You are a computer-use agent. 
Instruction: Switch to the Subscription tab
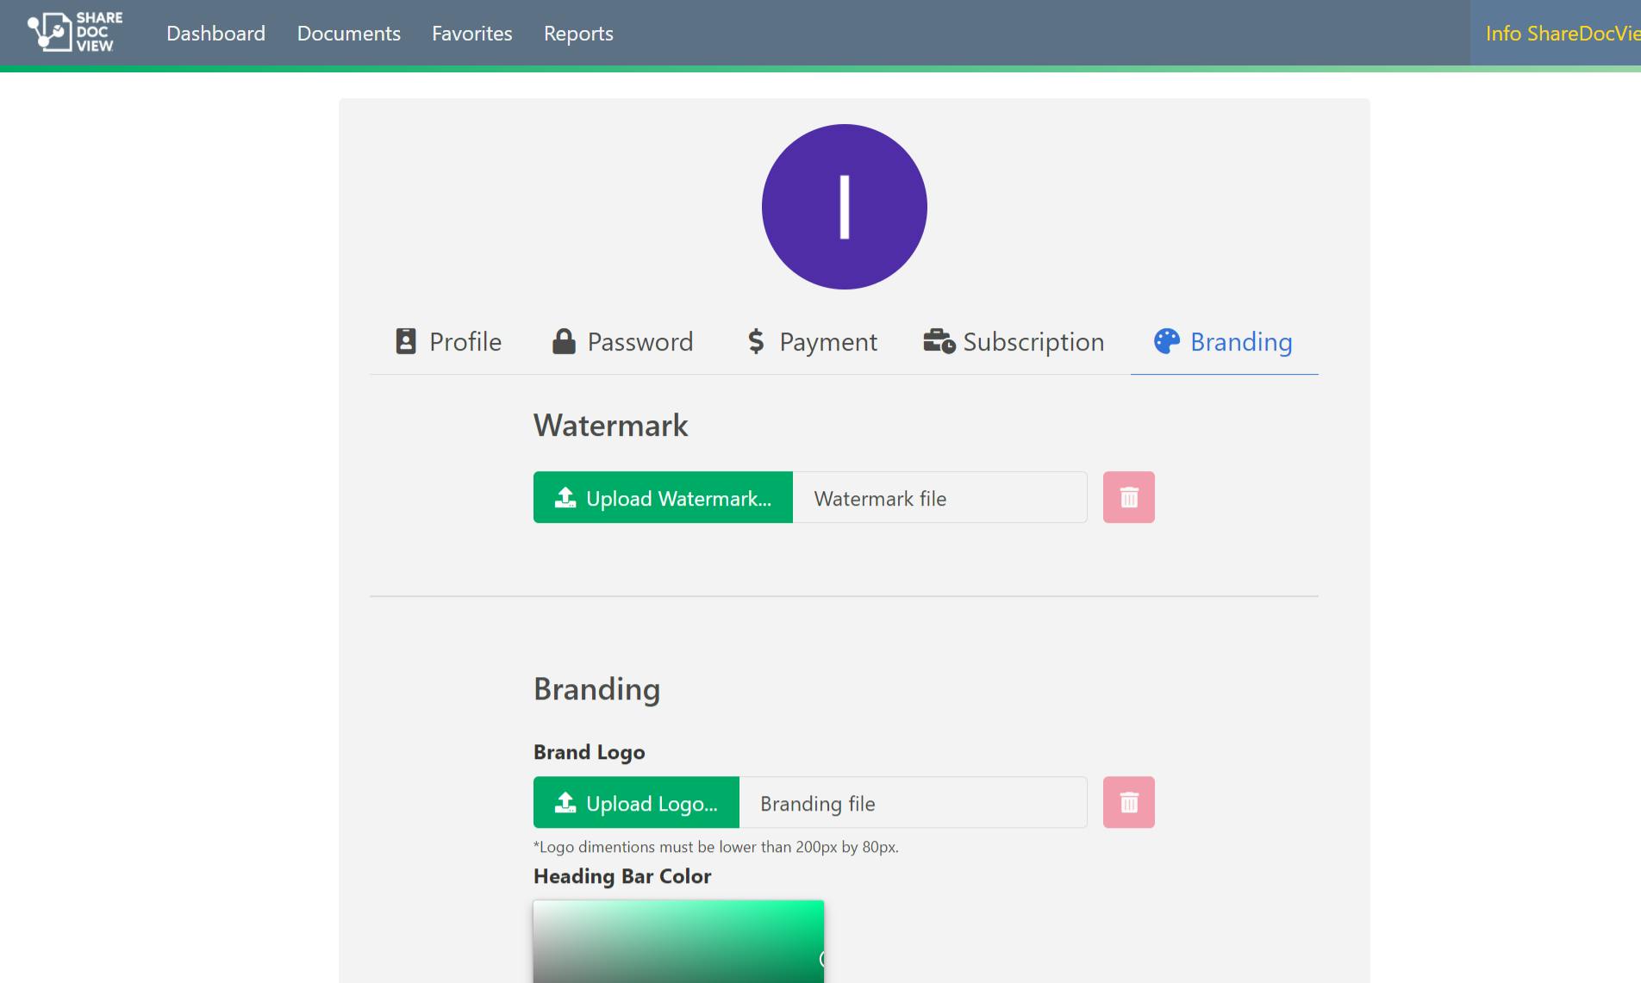click(x=1014, y=342)
